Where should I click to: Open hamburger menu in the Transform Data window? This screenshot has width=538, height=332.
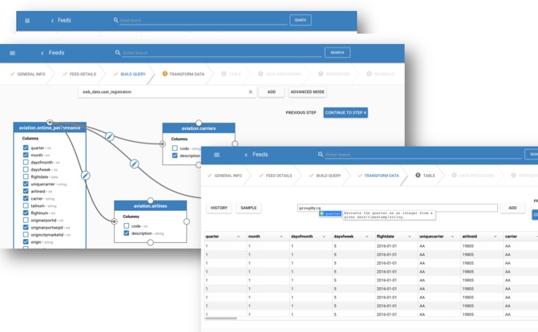[x=216, y=155]
